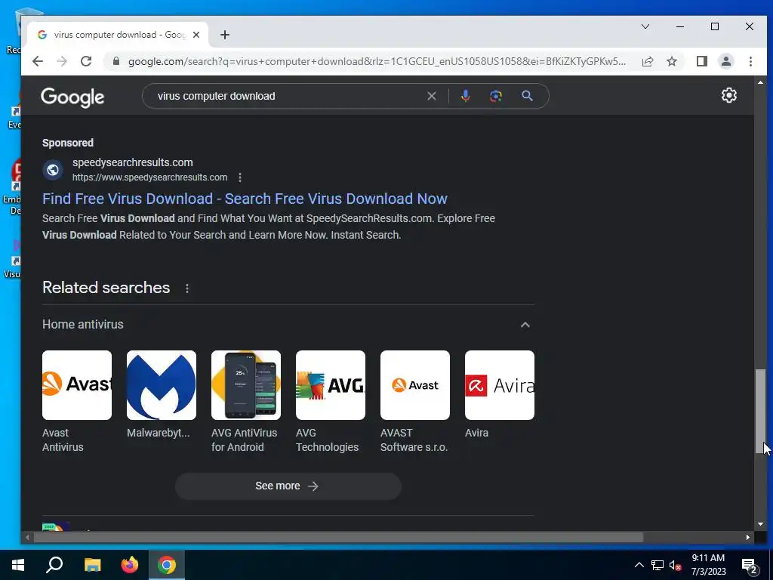Open 'Find Free Virus Download' sponsored link
773x580 pixels.
click(245, 199)
